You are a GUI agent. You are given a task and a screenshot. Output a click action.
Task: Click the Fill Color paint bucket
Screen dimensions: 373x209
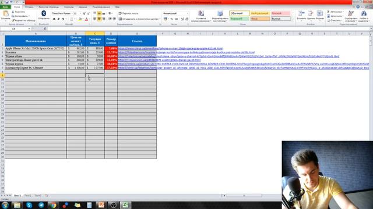(x=80, y=19)
